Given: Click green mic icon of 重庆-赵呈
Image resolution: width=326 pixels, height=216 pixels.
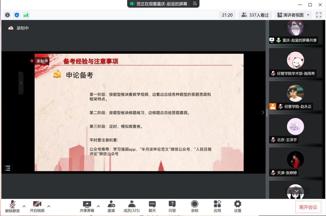Looking at the screenshot, I should pyautogui.click(x=279, y=40).
